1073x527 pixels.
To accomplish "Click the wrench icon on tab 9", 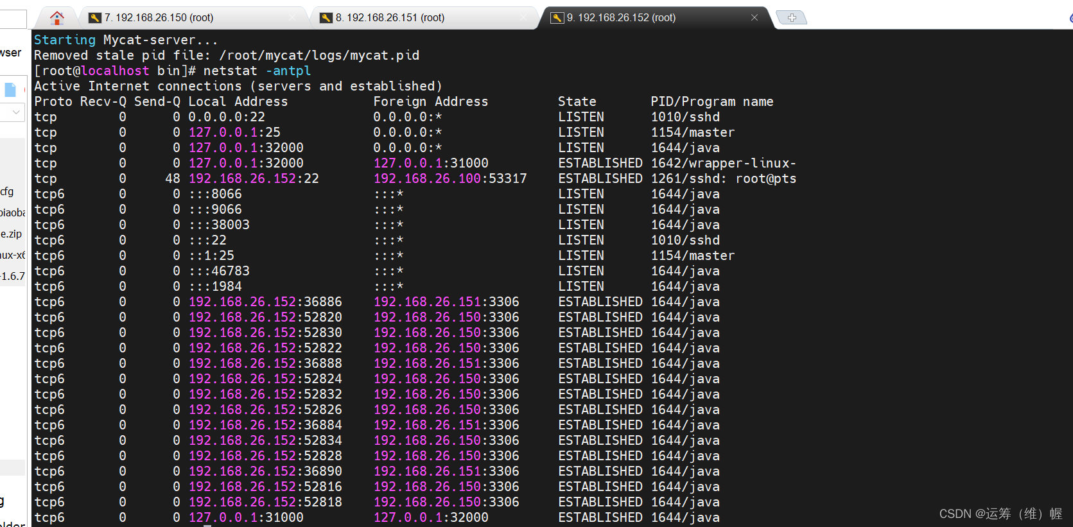I will pyautogui.click(x=557, y=17).
